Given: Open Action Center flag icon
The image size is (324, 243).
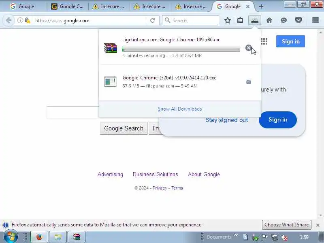Looking at the screenshot, I should [265, 237].
